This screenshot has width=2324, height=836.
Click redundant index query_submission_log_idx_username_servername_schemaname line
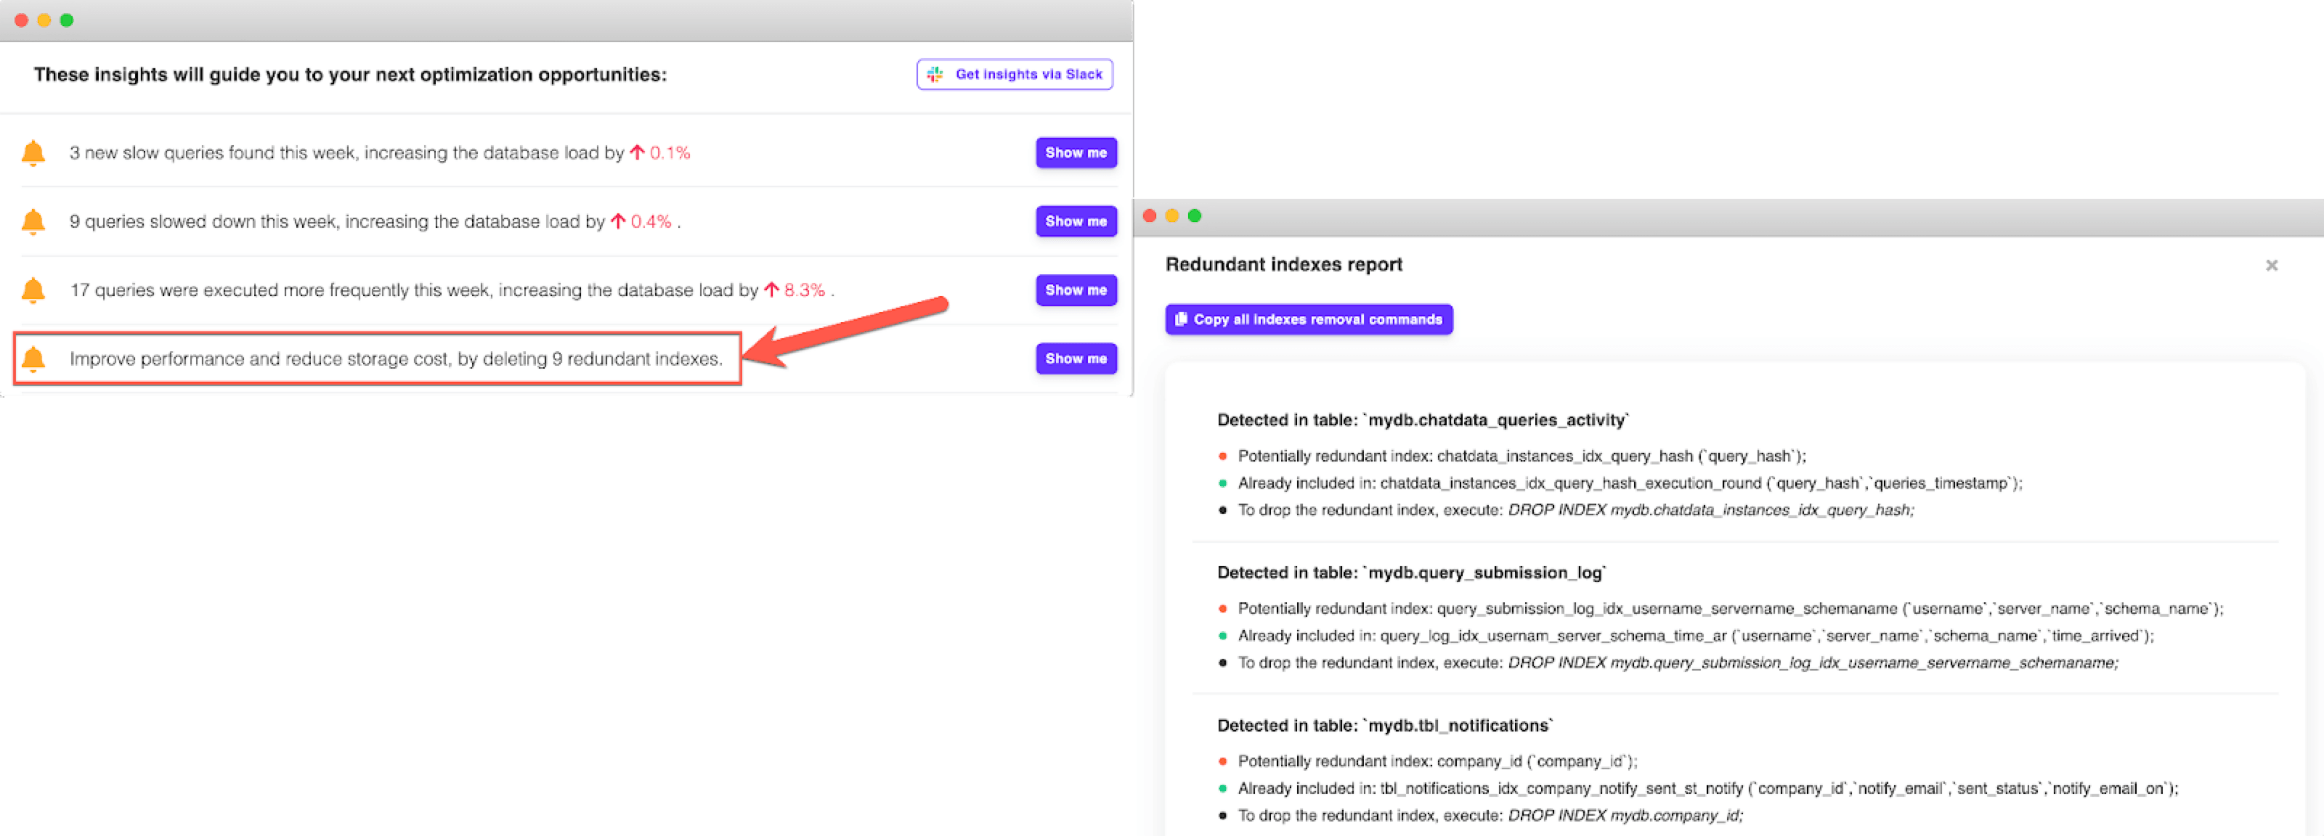[1731, 608]
